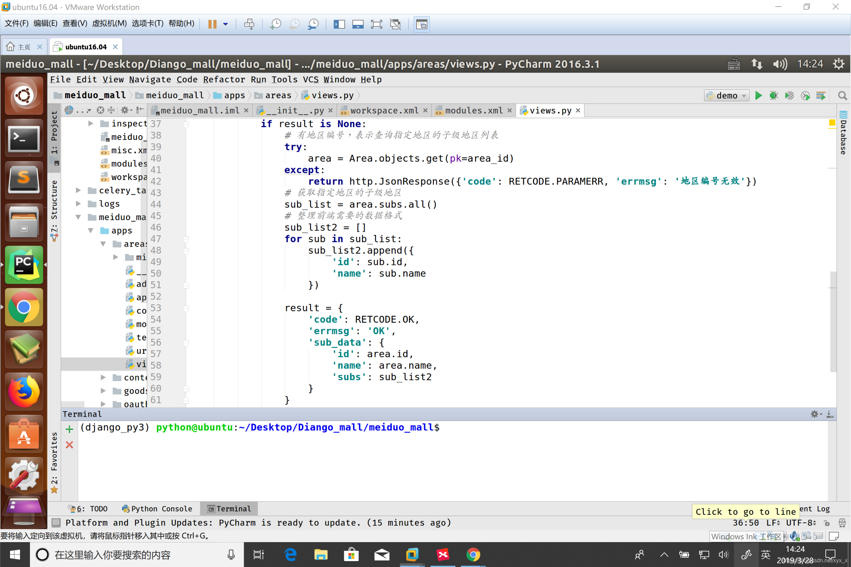Image resolution: width=851 pixels, height=567 pixels.
Task: Open Terminal panel settings gear
Action: point(815,414)
